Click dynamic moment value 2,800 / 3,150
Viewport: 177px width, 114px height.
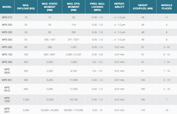click(74, 55)
